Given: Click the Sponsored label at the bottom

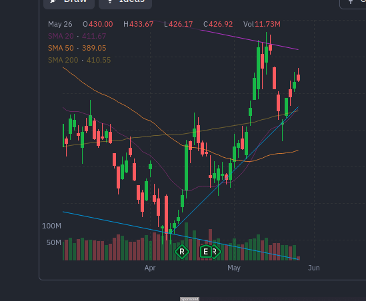Looking at the screenshot, I should click(189, 299).
